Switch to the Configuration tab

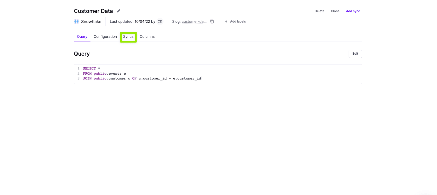105,37
